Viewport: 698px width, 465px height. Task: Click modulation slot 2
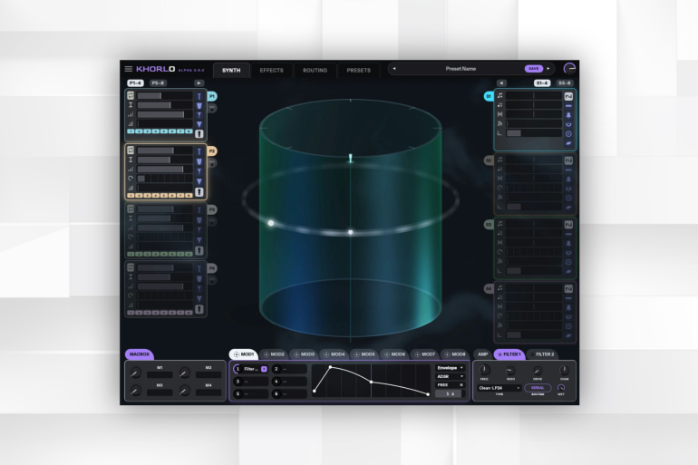289,369
